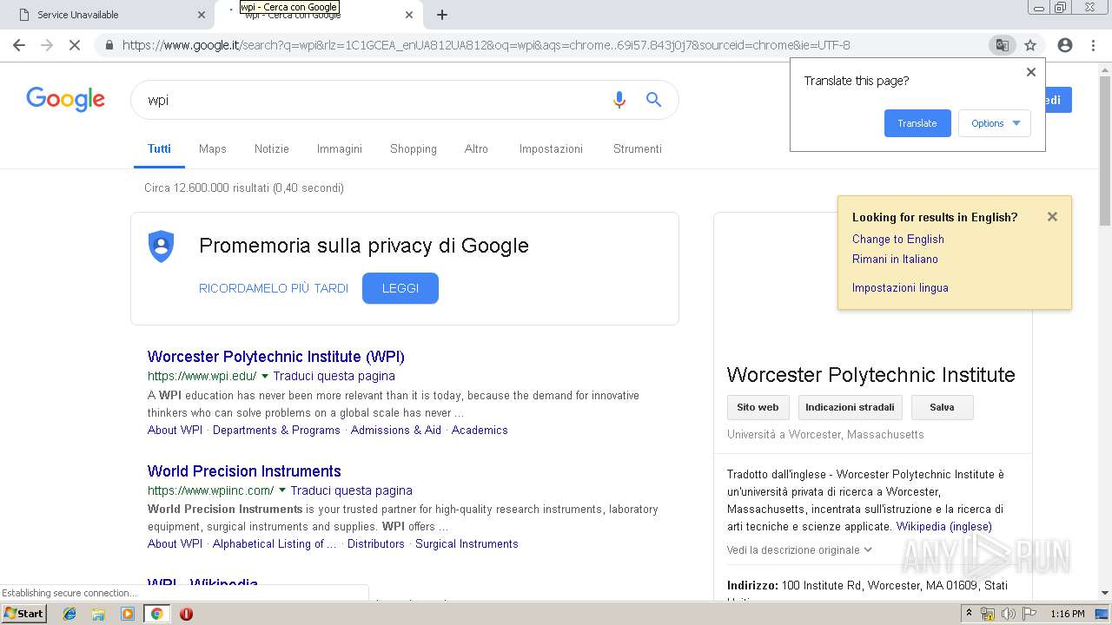Select Chrome in the taskbar
This screenshot has width=1112, height=625.
click(x=156, y=614)
